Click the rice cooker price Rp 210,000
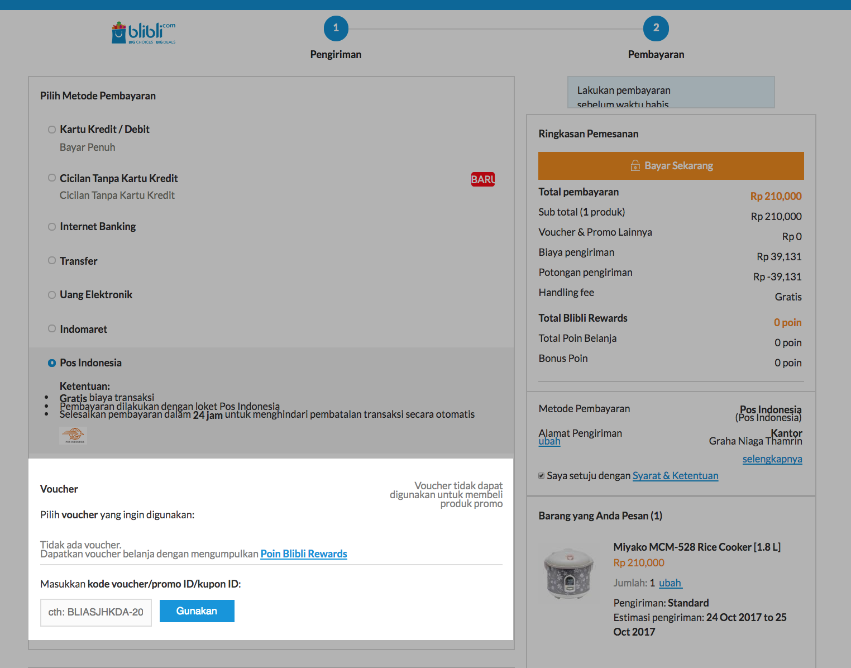Screen dimensions: 851x668 point(639,562)
